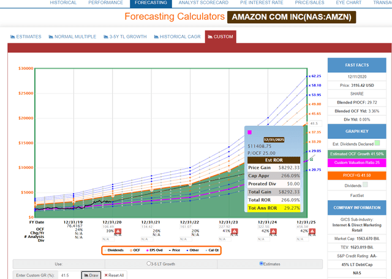Click the Div N/A field under 12/31/20
The height and width of the screenshot is (279, 392).
[108, 239]
